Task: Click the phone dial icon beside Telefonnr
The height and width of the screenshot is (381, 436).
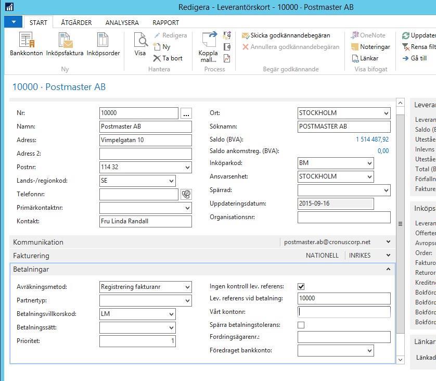Action: (186, 194)
